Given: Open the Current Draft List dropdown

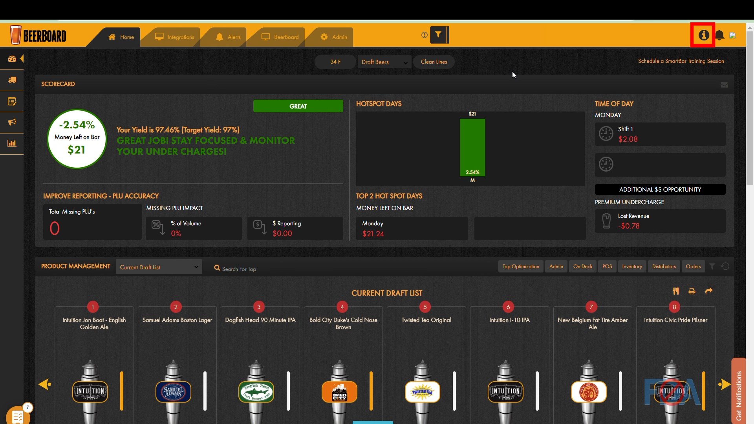Looking at the screenshot, I should (x=159, y=267).
